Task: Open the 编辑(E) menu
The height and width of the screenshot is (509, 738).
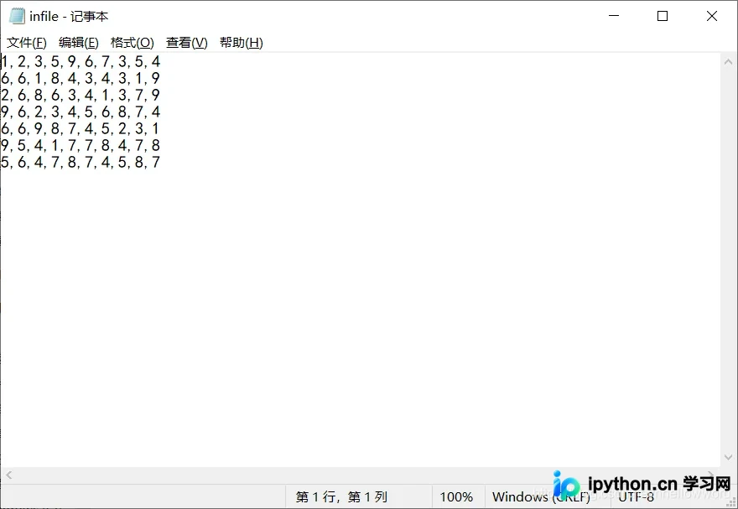Action: click(79, 43)
